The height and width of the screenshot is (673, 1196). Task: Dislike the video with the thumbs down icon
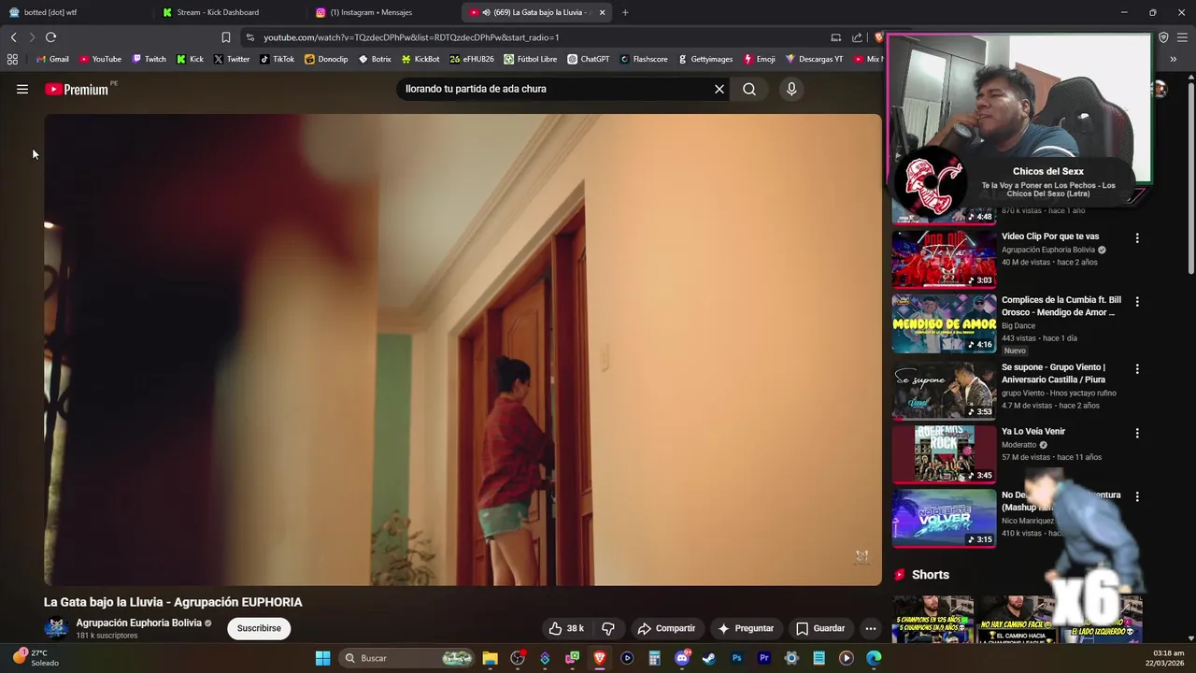click(608, 628)
